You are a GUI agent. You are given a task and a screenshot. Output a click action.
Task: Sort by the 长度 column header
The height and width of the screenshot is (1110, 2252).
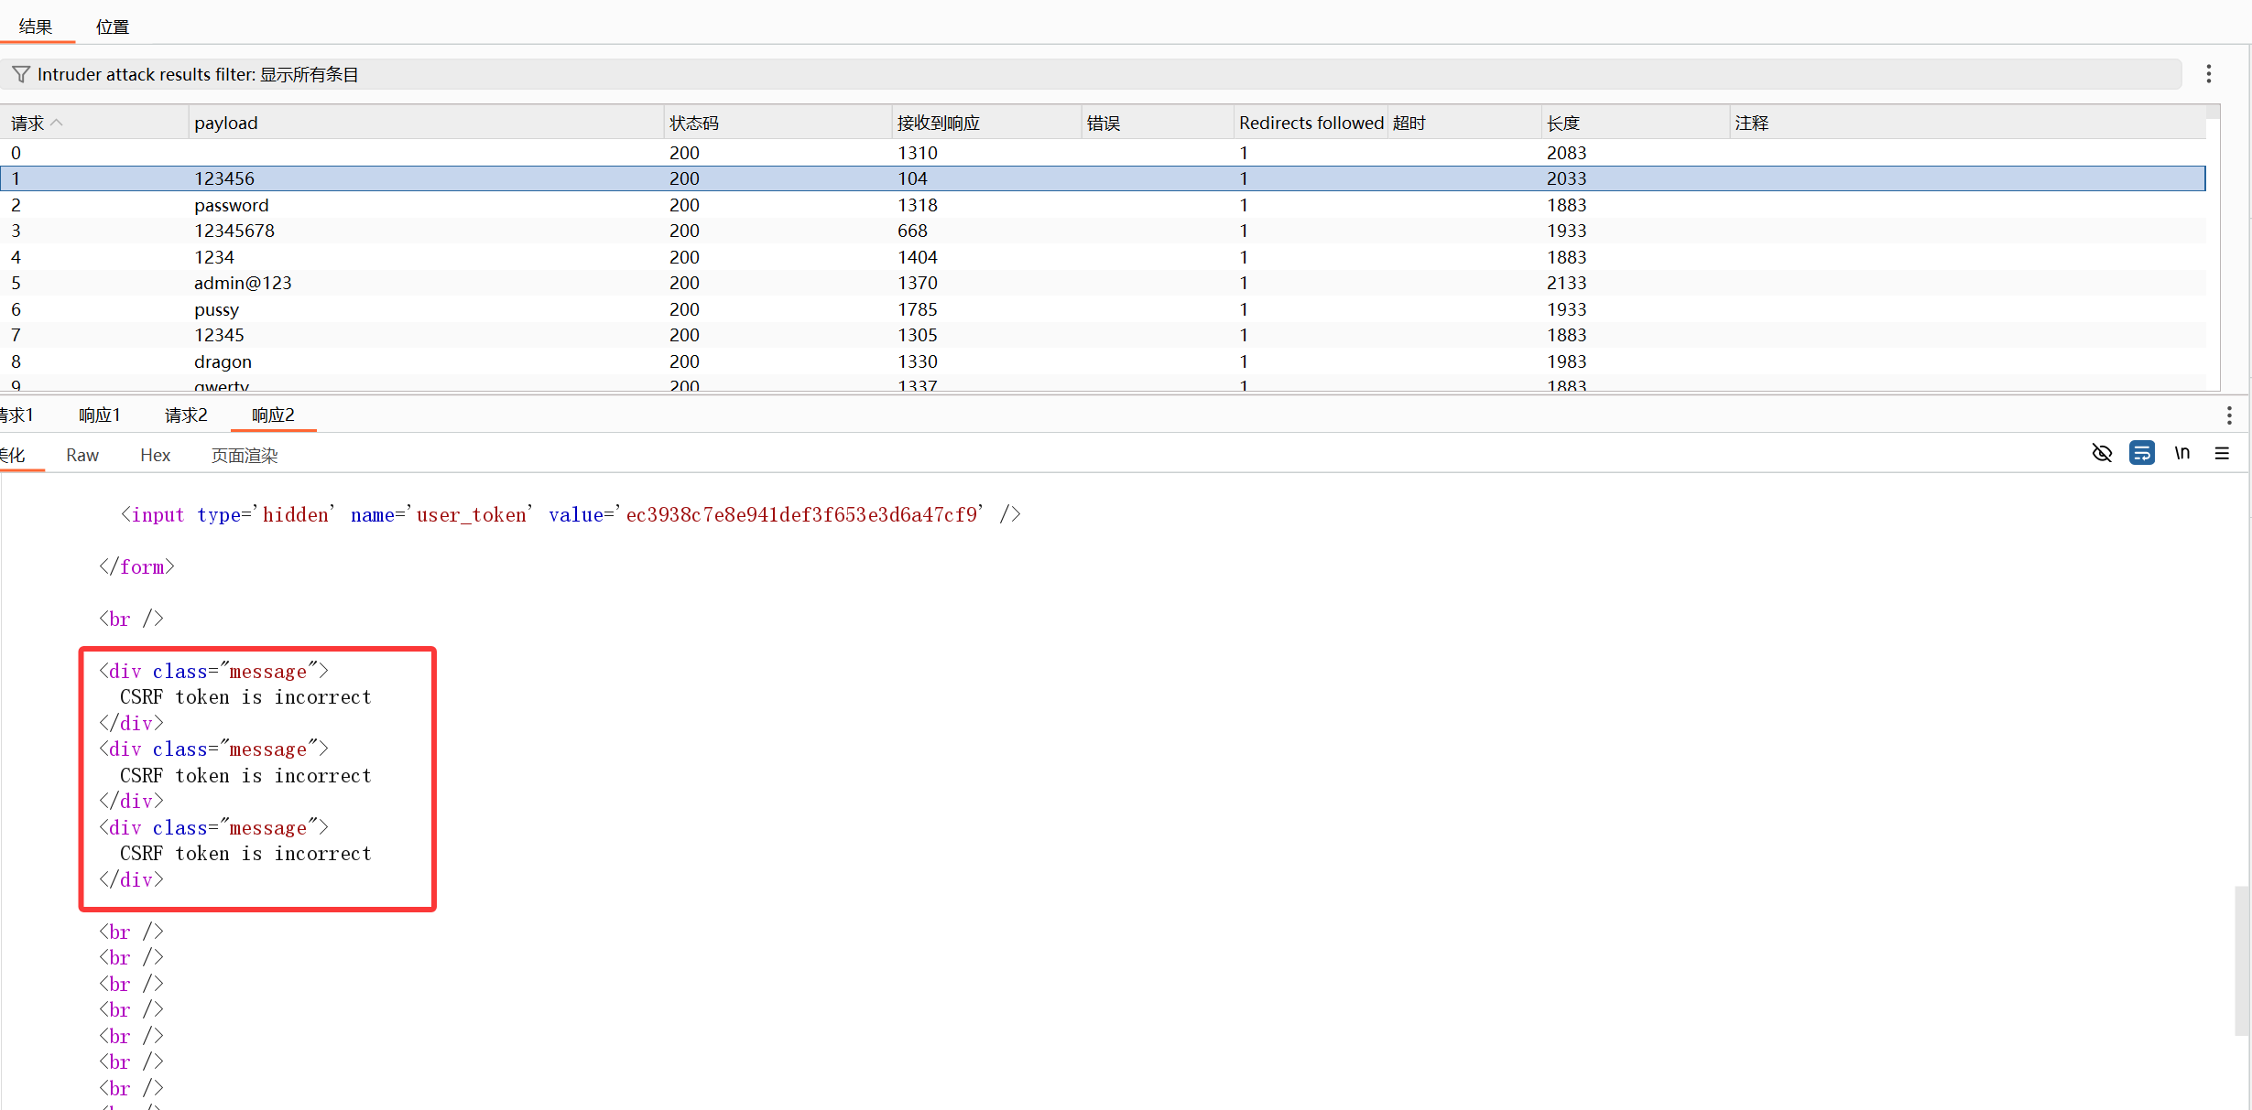pos(1636,123)
